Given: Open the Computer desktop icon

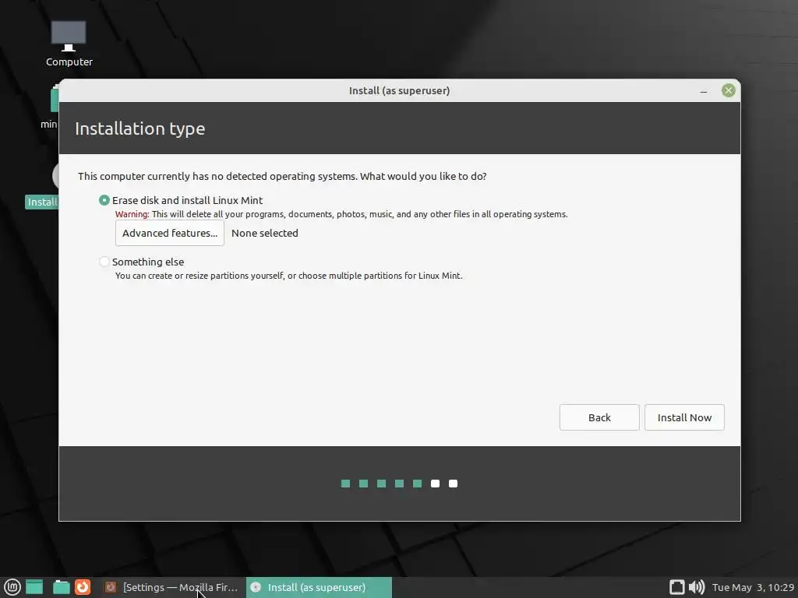Looking at the screenshot, I should pyautogui.click(x=69, y=44).
